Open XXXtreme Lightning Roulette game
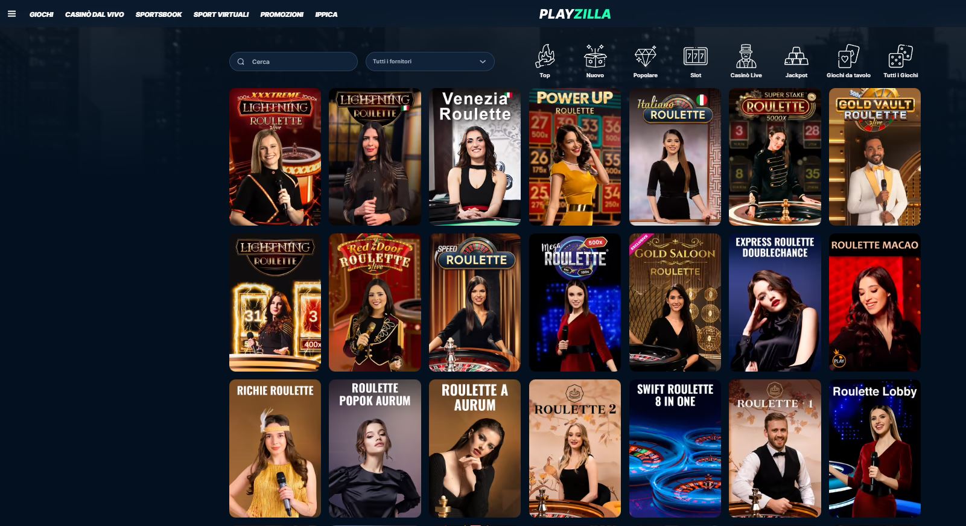Screen dimensions: 966x526 (x=275, y=157)
